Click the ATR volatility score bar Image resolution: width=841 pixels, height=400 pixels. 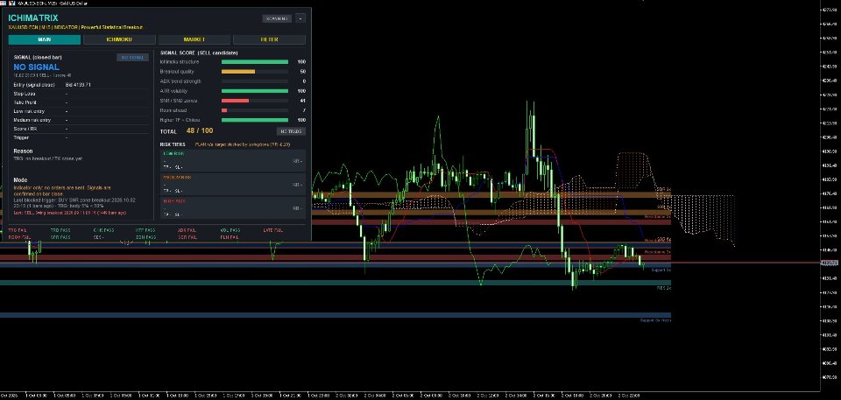click(x=255, y=91)
